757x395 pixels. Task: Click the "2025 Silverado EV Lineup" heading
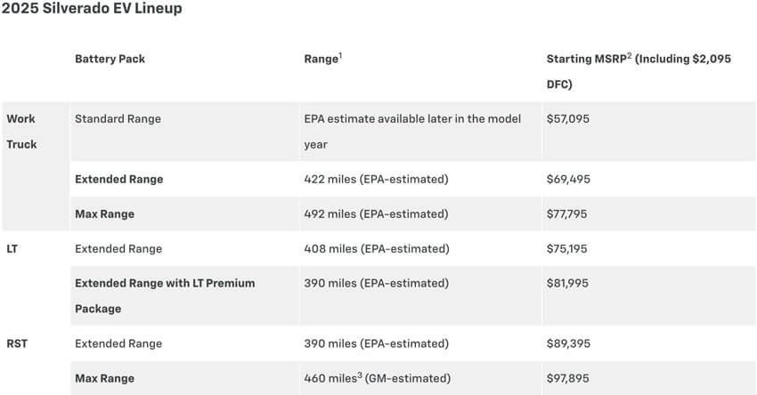click(x=94, y=10)
